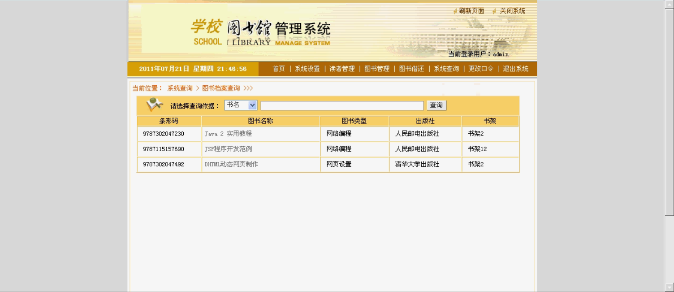
Task: Click the 查询 button
Action: (x=436, y=105)
